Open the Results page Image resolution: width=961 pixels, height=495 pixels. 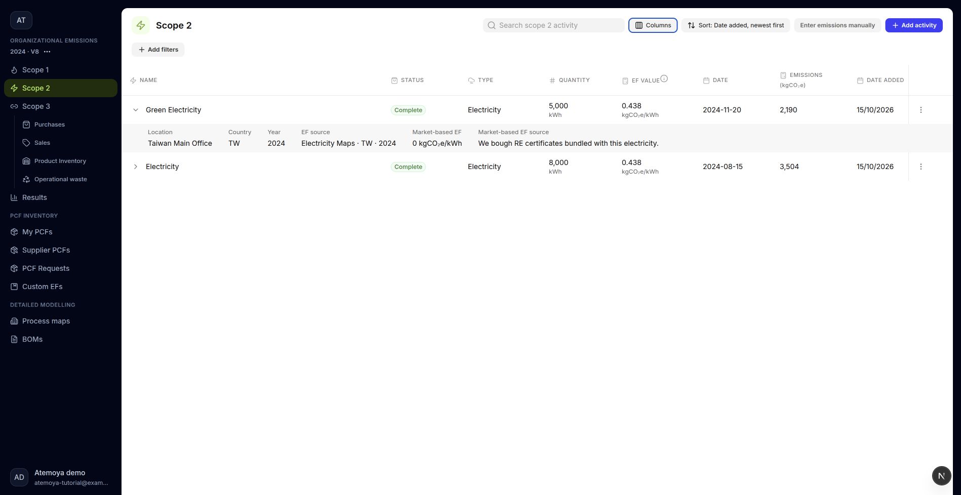(x=61, y=197)
